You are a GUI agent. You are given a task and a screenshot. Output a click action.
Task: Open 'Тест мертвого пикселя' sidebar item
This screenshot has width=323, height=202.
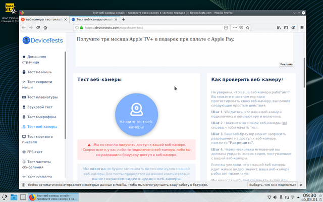click(x=37, y=139)
